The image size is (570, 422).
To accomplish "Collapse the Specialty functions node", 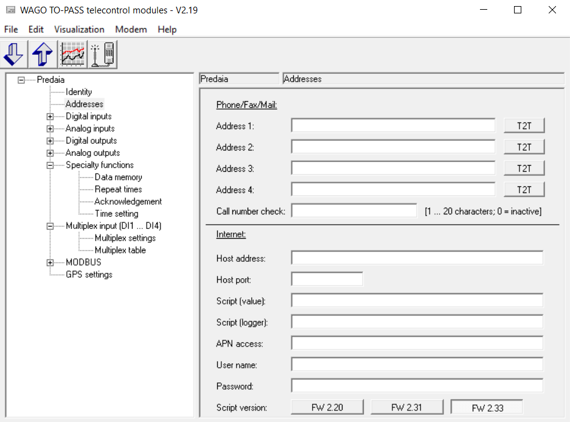I will (x=50, y=165).
